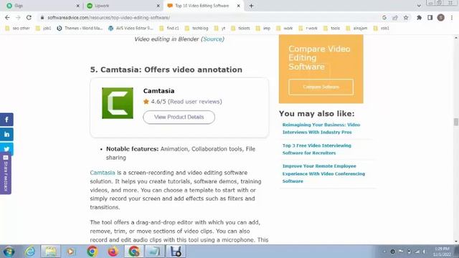Open the 'alnajam' bookmarks folder
Screen dimensions: 459x258
[x=356, y=28]
